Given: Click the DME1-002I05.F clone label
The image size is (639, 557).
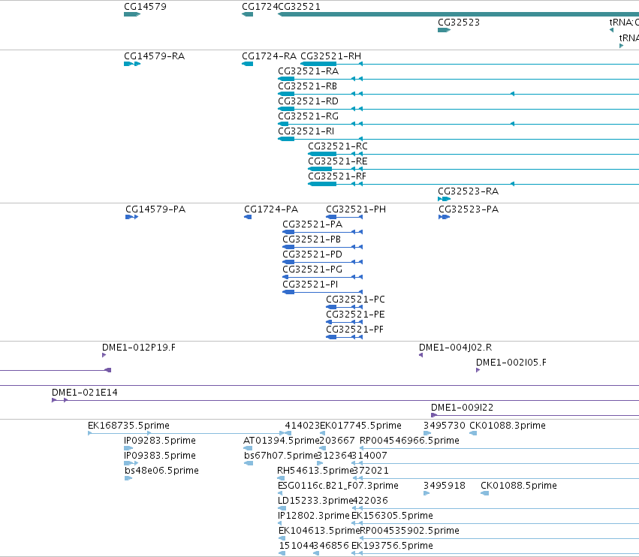Looking at the screenshot, I should coord(511,363).
